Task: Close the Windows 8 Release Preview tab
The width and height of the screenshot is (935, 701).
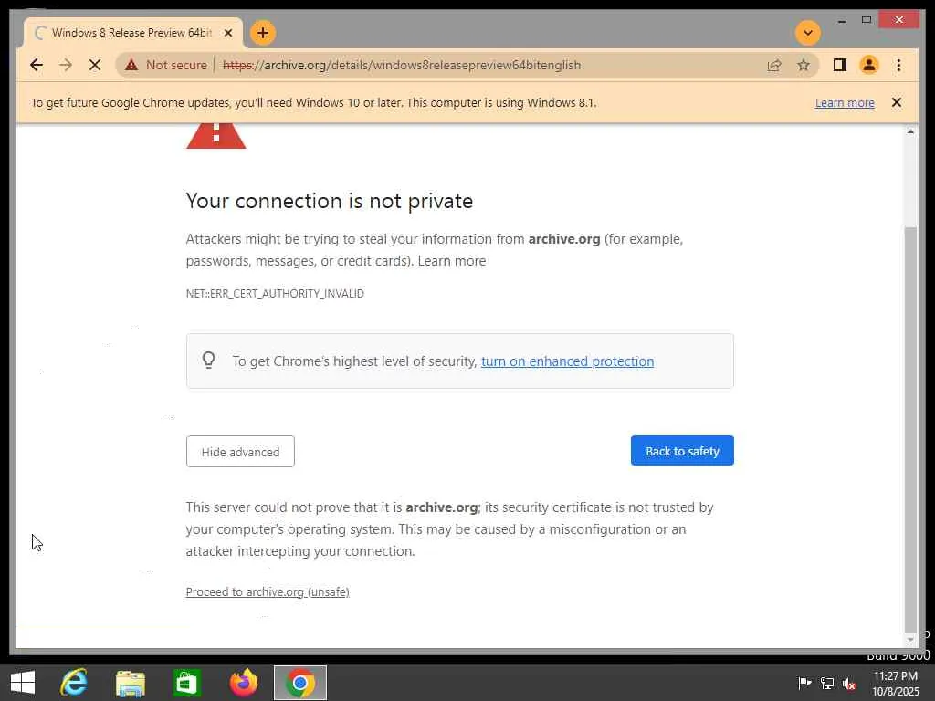Action: tap(227, 33)
